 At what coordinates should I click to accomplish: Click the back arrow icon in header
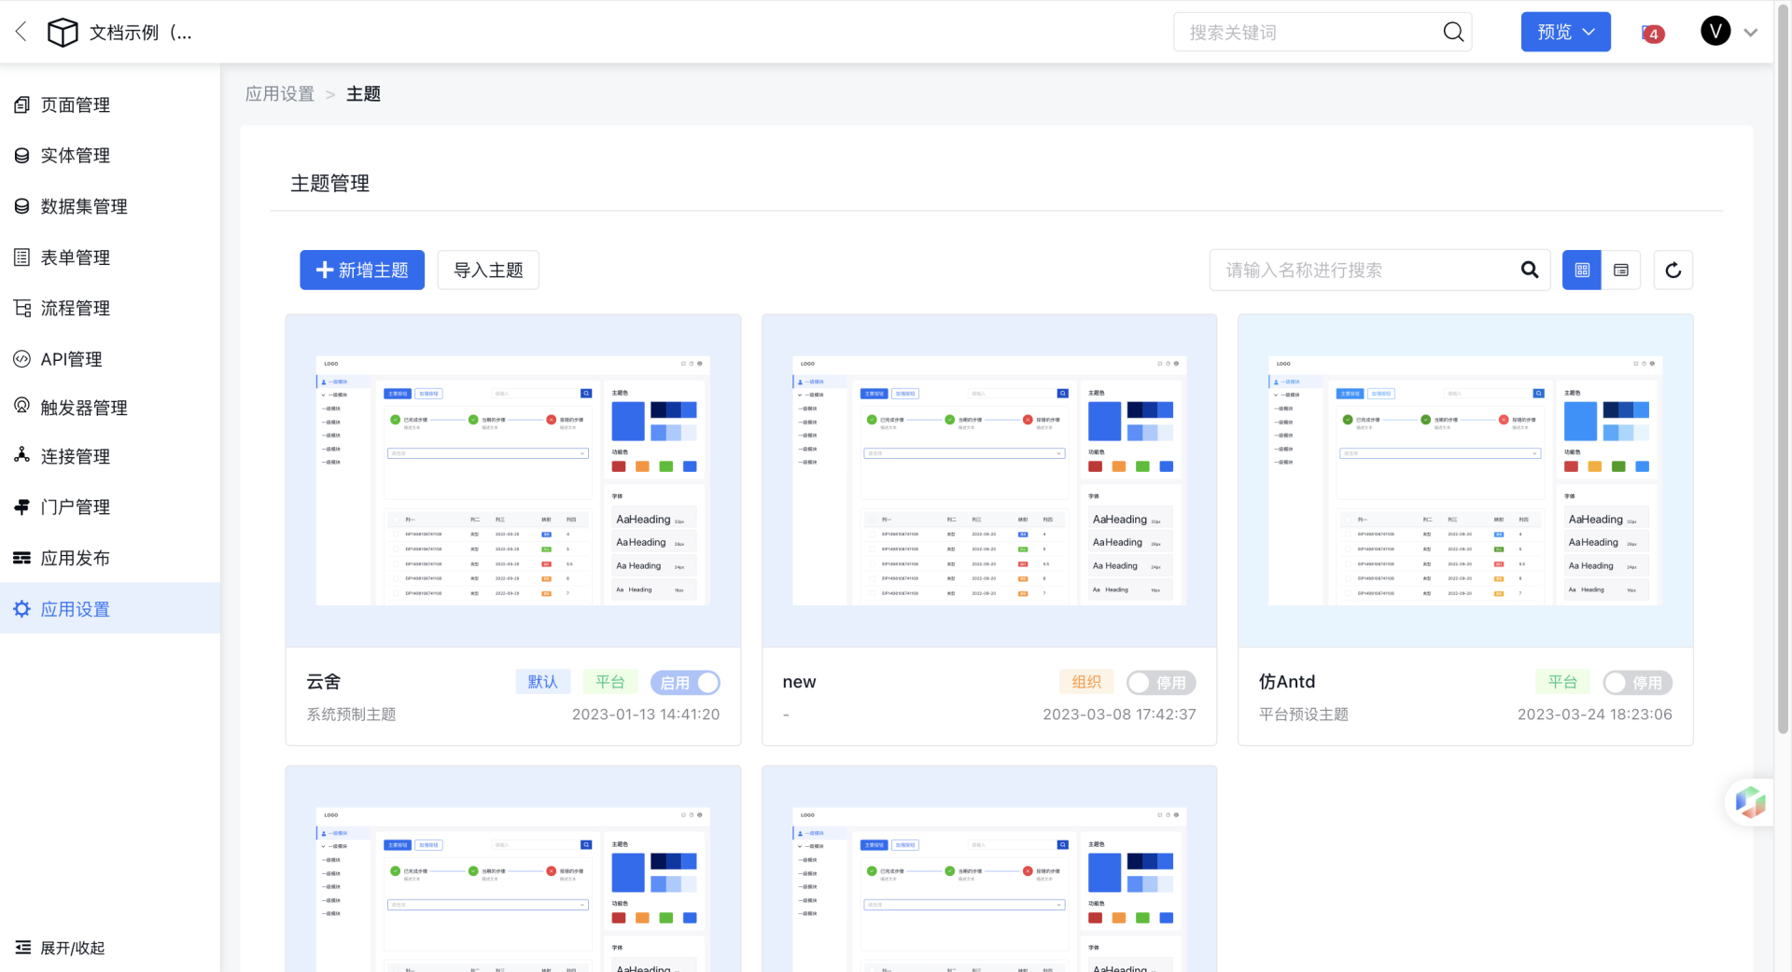point(21,32)
